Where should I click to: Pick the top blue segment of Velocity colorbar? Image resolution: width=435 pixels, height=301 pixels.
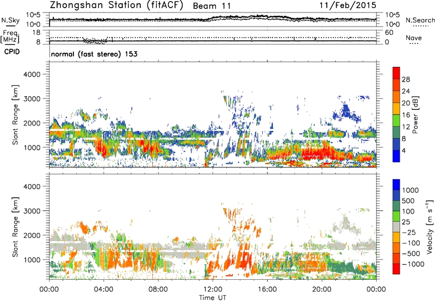396,185
